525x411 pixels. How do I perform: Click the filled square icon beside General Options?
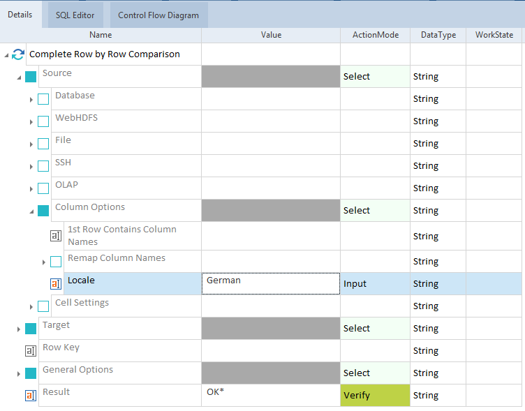click(x=31, y=373)
